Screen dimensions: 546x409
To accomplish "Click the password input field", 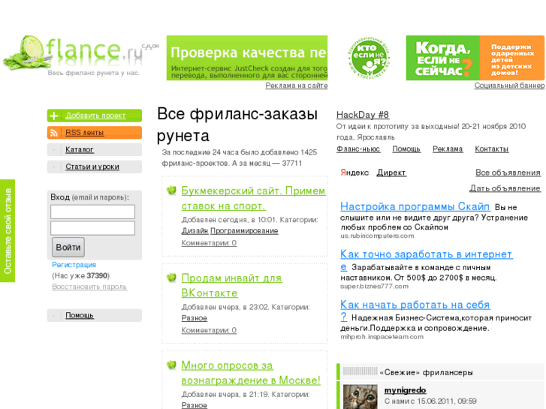I will [x=92, y=228].
